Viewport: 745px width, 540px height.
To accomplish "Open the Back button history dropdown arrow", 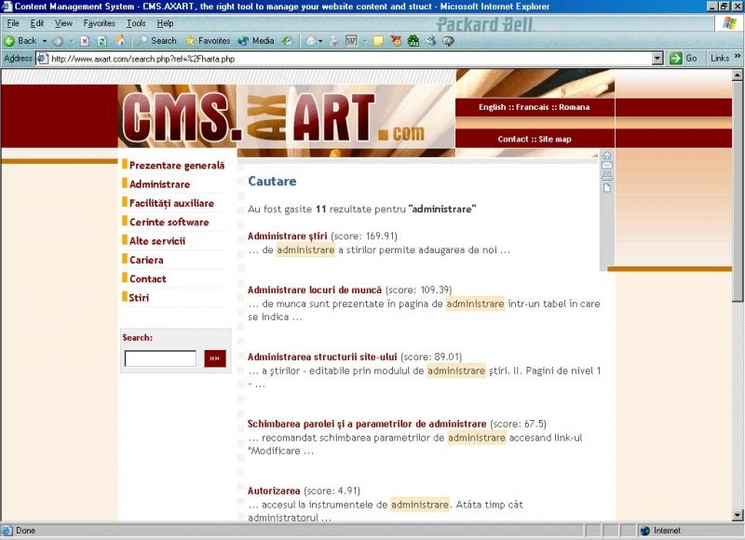I will point(43,41).
